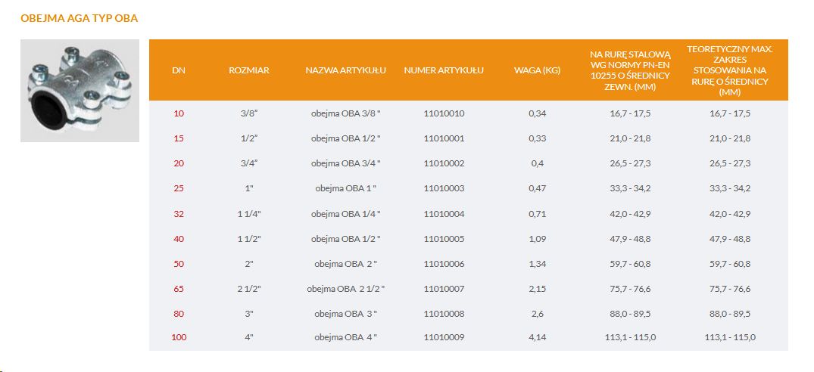
Task: Click weight value 0,4
Action: [538, 163]
